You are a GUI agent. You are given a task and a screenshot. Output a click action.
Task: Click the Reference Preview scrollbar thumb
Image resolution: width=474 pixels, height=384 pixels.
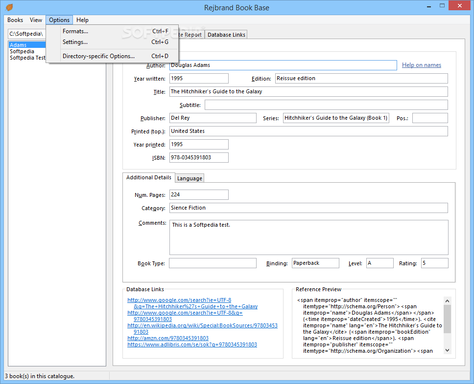[448, 319]
